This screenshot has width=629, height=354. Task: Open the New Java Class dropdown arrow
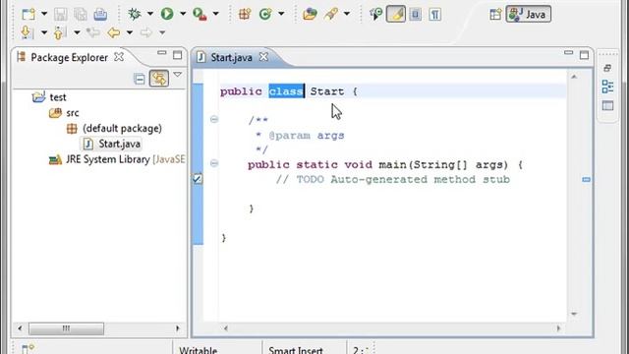(x=281, y=14)
